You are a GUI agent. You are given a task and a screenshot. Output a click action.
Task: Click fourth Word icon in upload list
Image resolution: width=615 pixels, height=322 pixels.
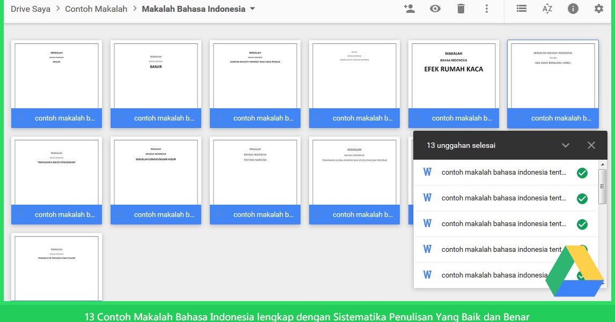click(428, 249)
